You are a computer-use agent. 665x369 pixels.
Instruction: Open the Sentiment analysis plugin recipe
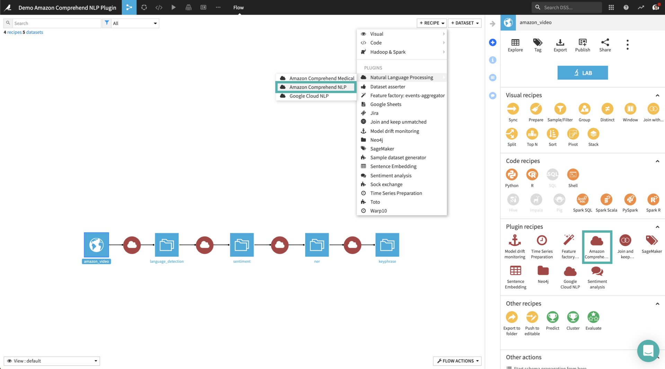click(597, 272)
